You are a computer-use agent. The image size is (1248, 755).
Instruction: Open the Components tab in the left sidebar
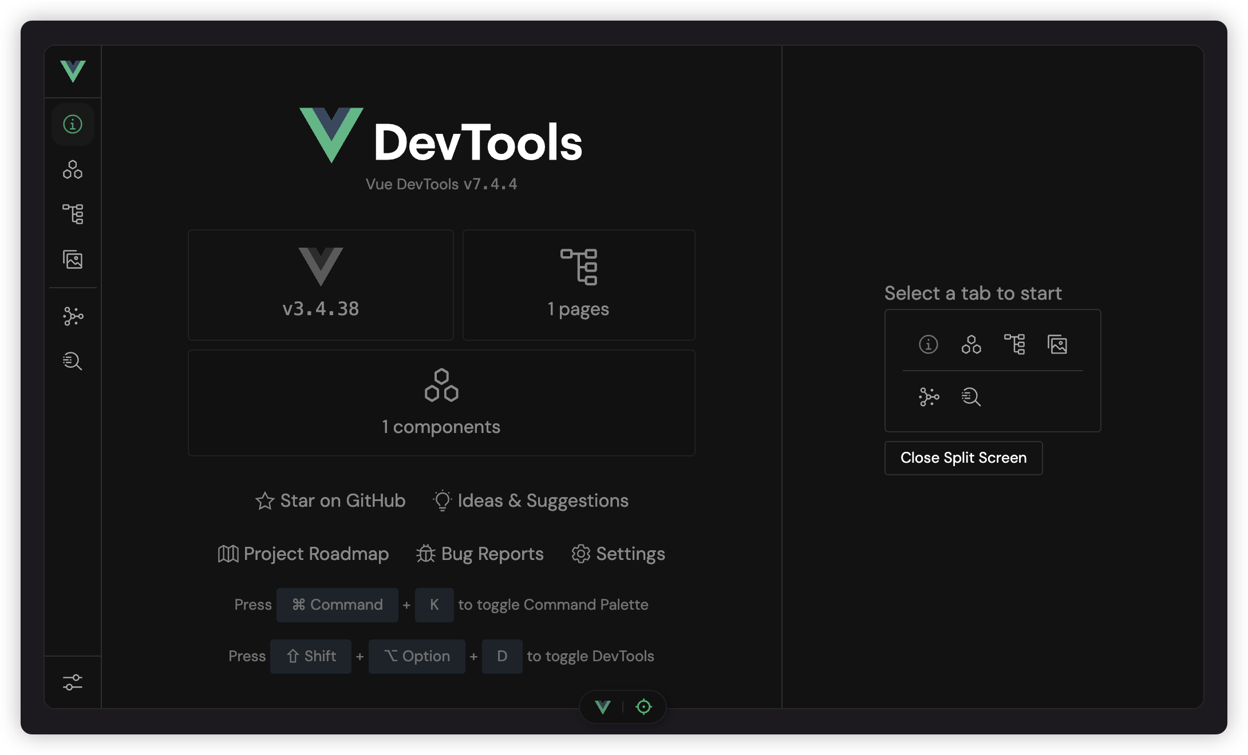73,169
